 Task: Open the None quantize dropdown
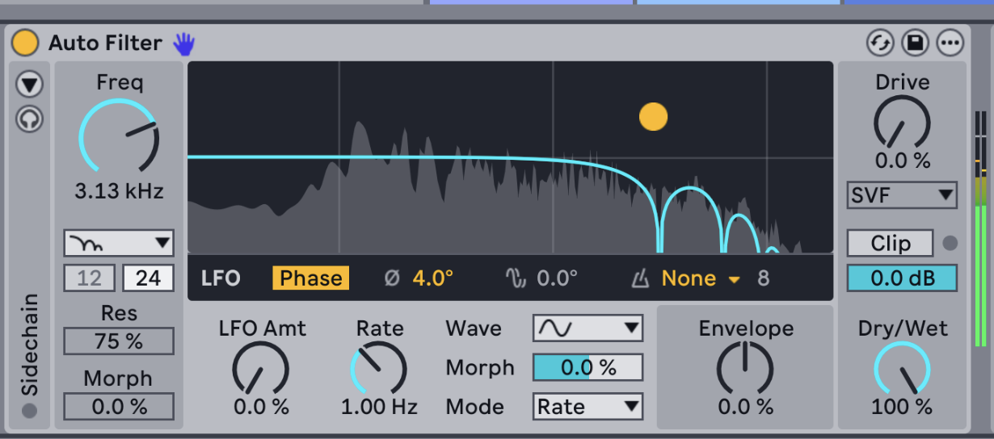[700, 278]
